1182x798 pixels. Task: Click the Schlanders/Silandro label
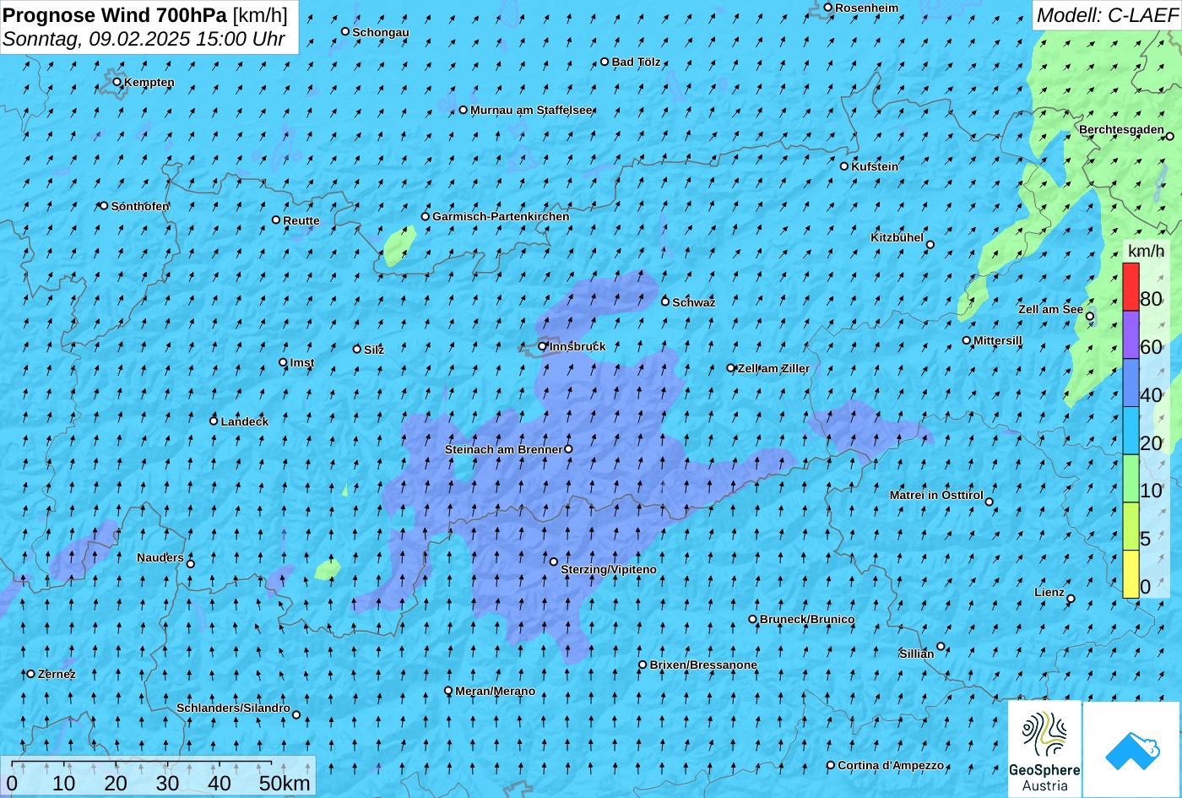tap(233, 708)
